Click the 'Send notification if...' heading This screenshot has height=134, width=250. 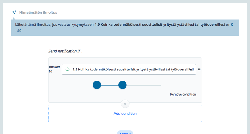pos(65,51)
